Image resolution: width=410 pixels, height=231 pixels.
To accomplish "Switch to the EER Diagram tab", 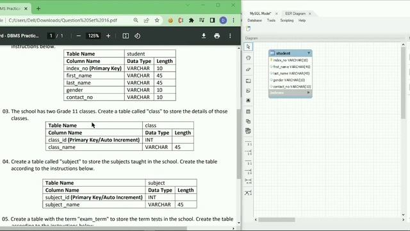I will pos(295,13).
